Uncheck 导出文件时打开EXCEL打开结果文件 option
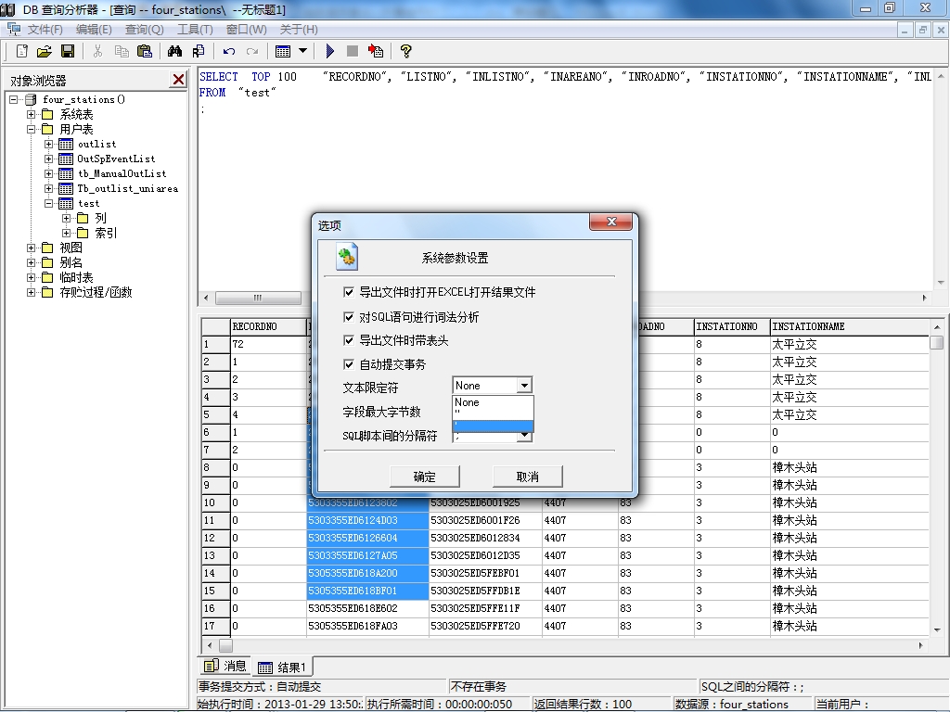The image size is (950, 712). tap(349, 292)
